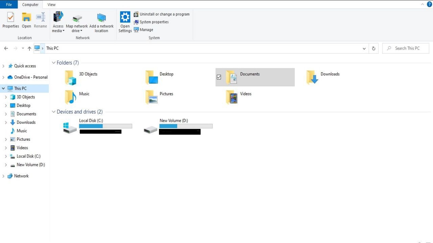This screenshot has height=243, width=433.
Task: Open the Music folder icon
Action: tap(70, 97)
